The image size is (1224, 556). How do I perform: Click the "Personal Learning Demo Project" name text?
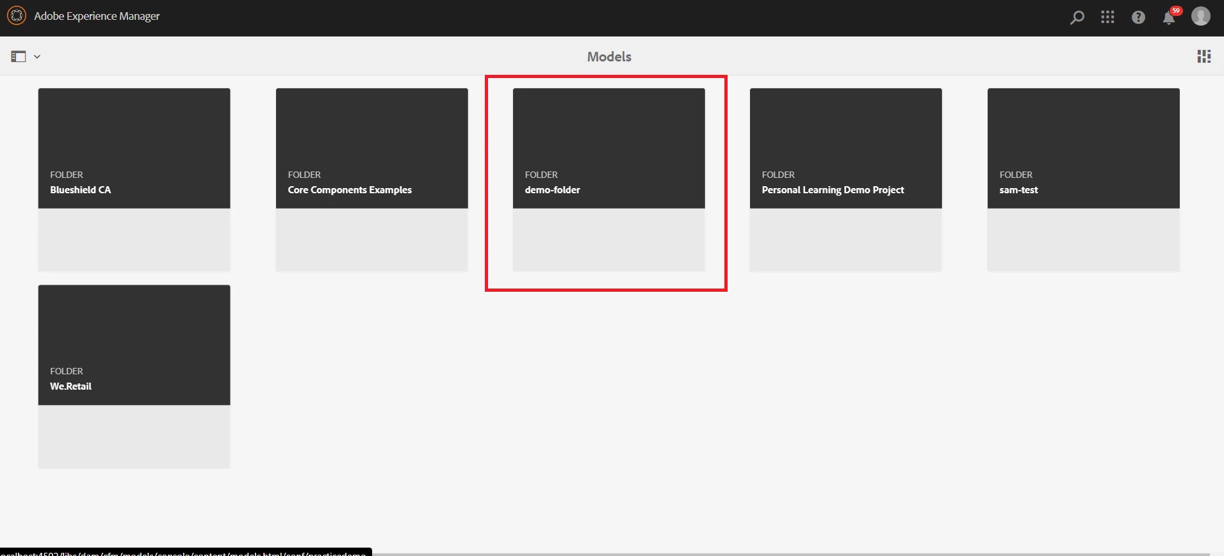833,190
